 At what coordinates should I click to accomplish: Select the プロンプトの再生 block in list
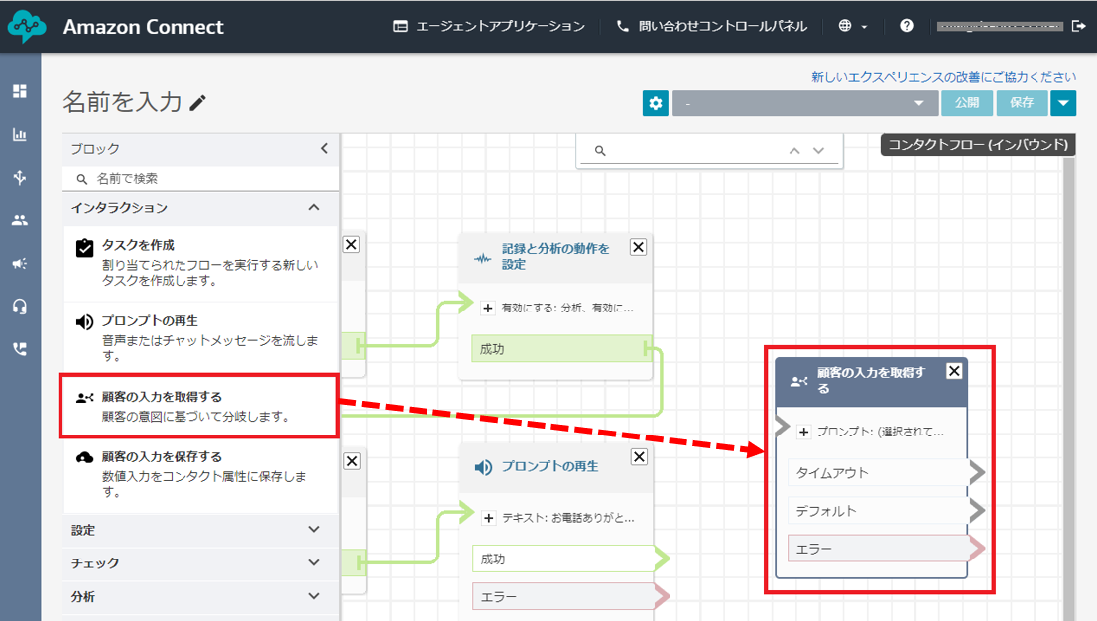[x=201, y=338]
